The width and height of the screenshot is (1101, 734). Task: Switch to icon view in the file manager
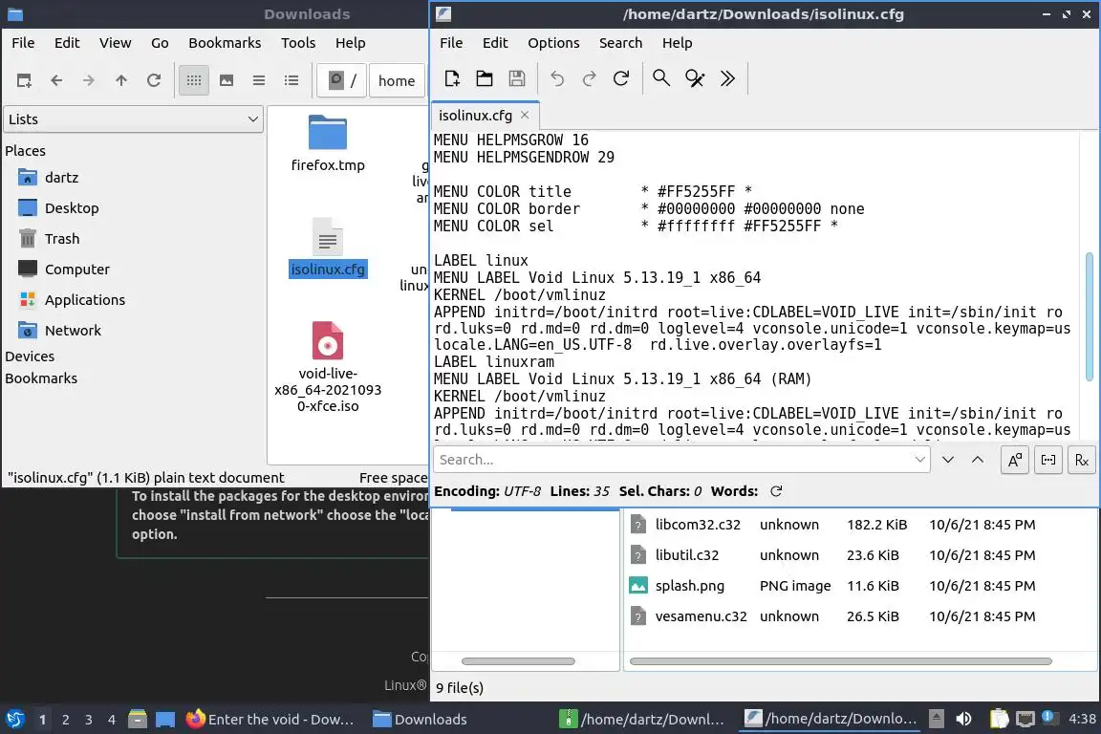[194, 80]
